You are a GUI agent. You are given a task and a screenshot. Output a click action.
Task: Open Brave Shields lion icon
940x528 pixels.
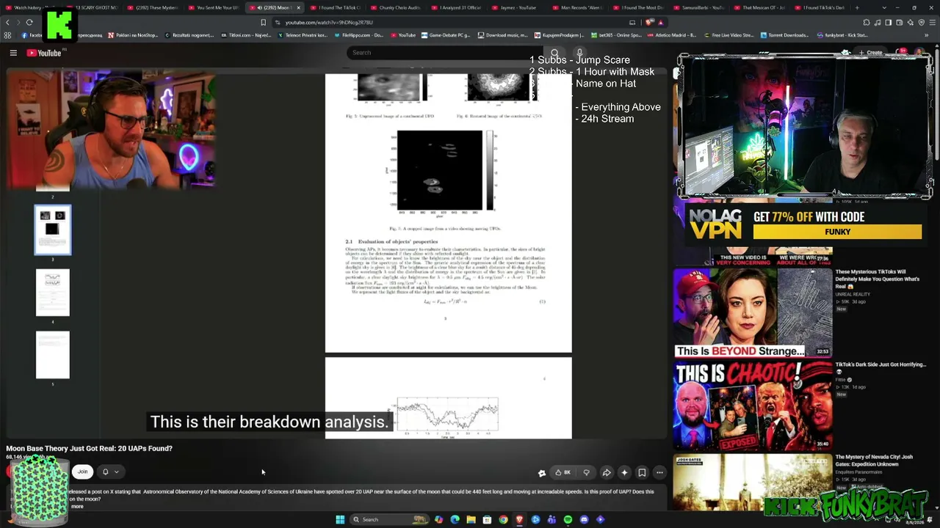(x=649, y=23)
